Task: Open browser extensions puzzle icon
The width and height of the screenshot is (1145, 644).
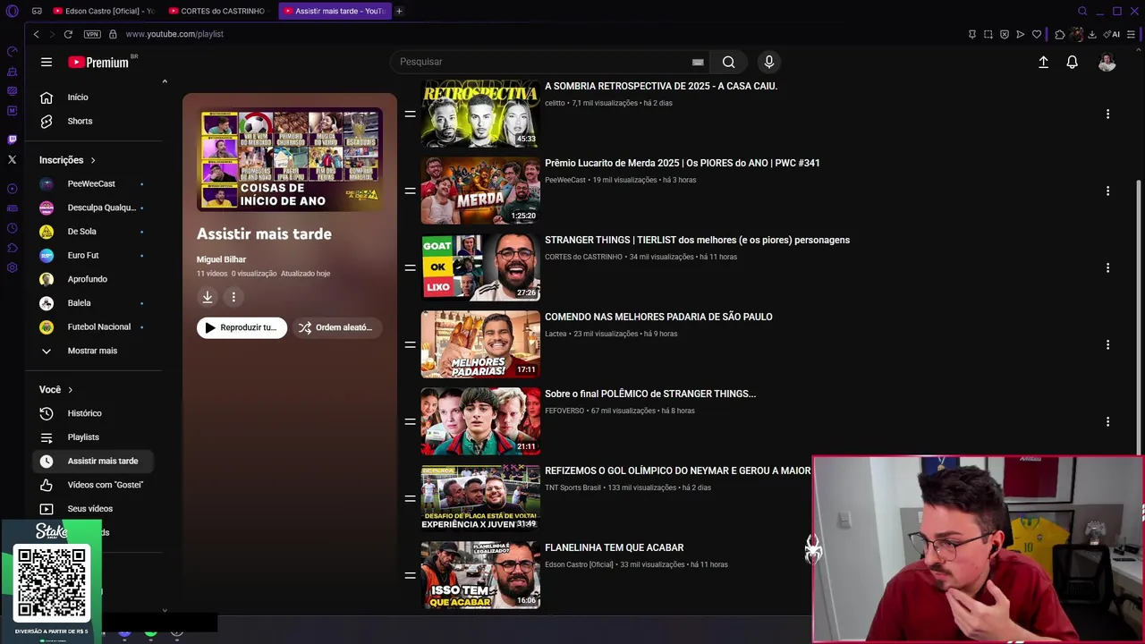Action: click(x=1060, y=34)
